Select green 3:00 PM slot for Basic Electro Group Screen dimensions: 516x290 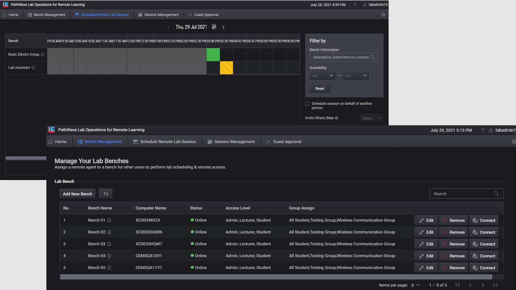pyautogui.click(x=213, y=54)
